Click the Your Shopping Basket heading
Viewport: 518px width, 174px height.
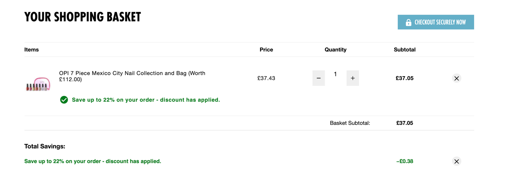(83, 17)
